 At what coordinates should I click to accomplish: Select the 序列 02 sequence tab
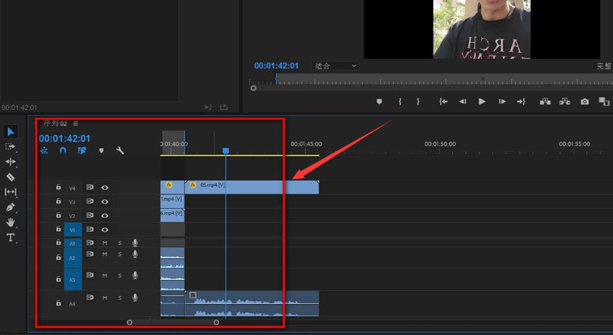click(x=55, y=123)
